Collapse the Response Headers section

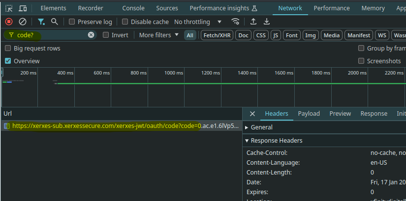click(274, 141)
